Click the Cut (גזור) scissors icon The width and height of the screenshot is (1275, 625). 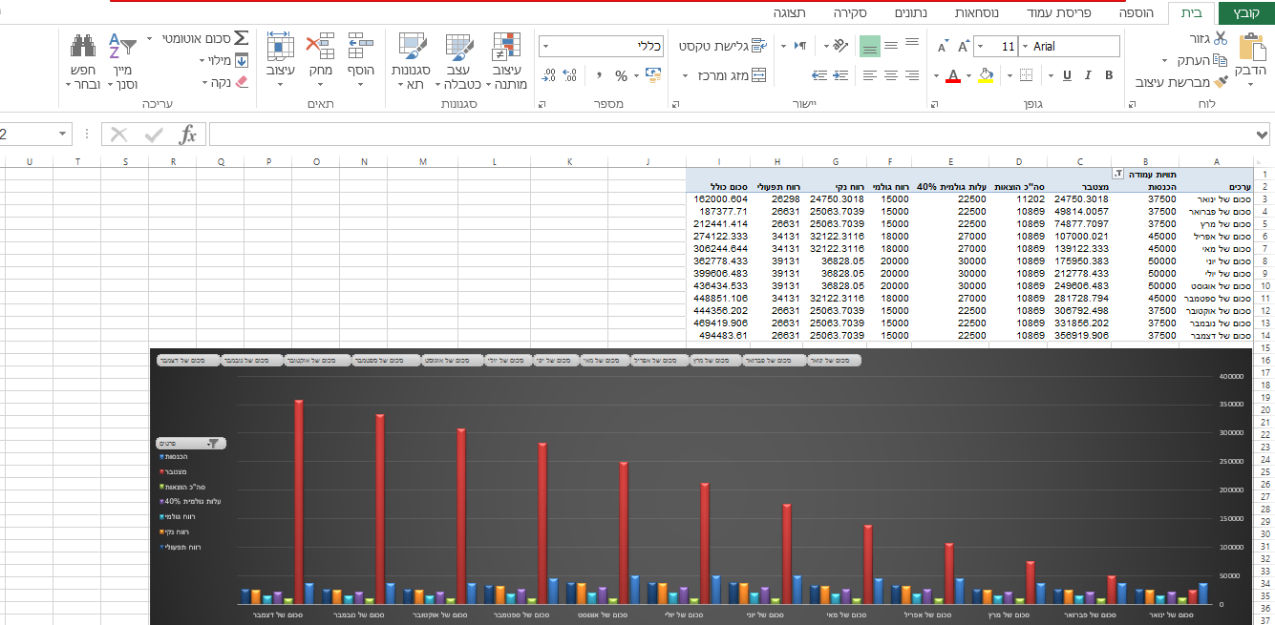pyautogui.click(x=1220, y=38)
